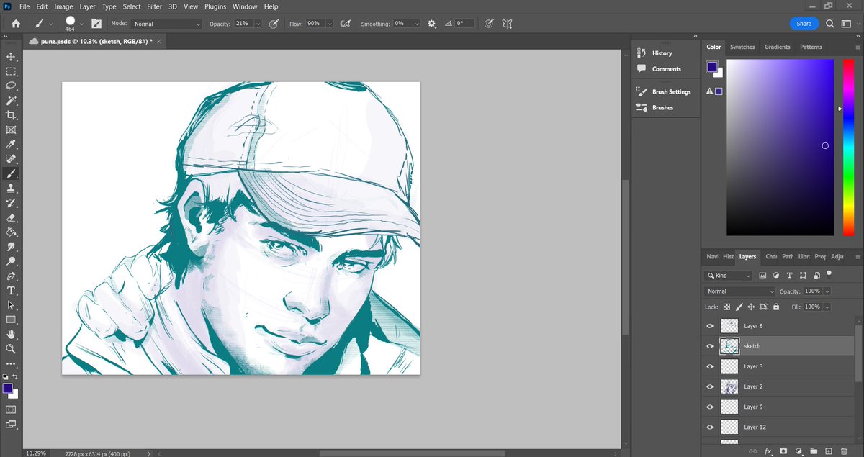The height and width of the screenshot is (457, 864).
Task: Open the layer Kind filter dropdown
Action: point(728,276)
